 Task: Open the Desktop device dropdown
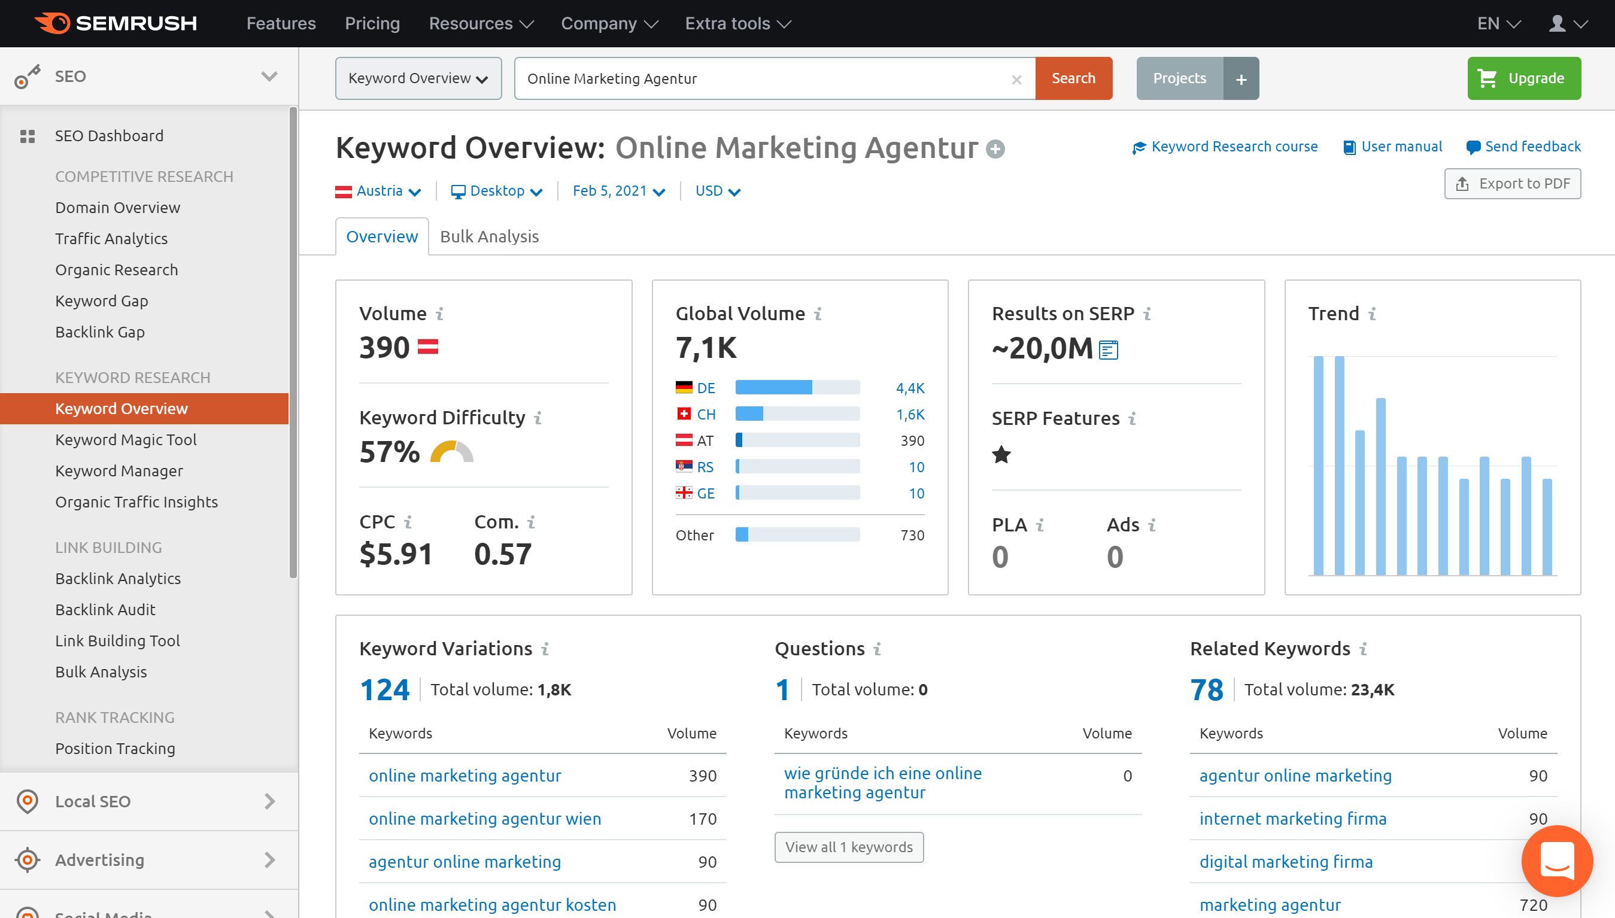point(496,191)
